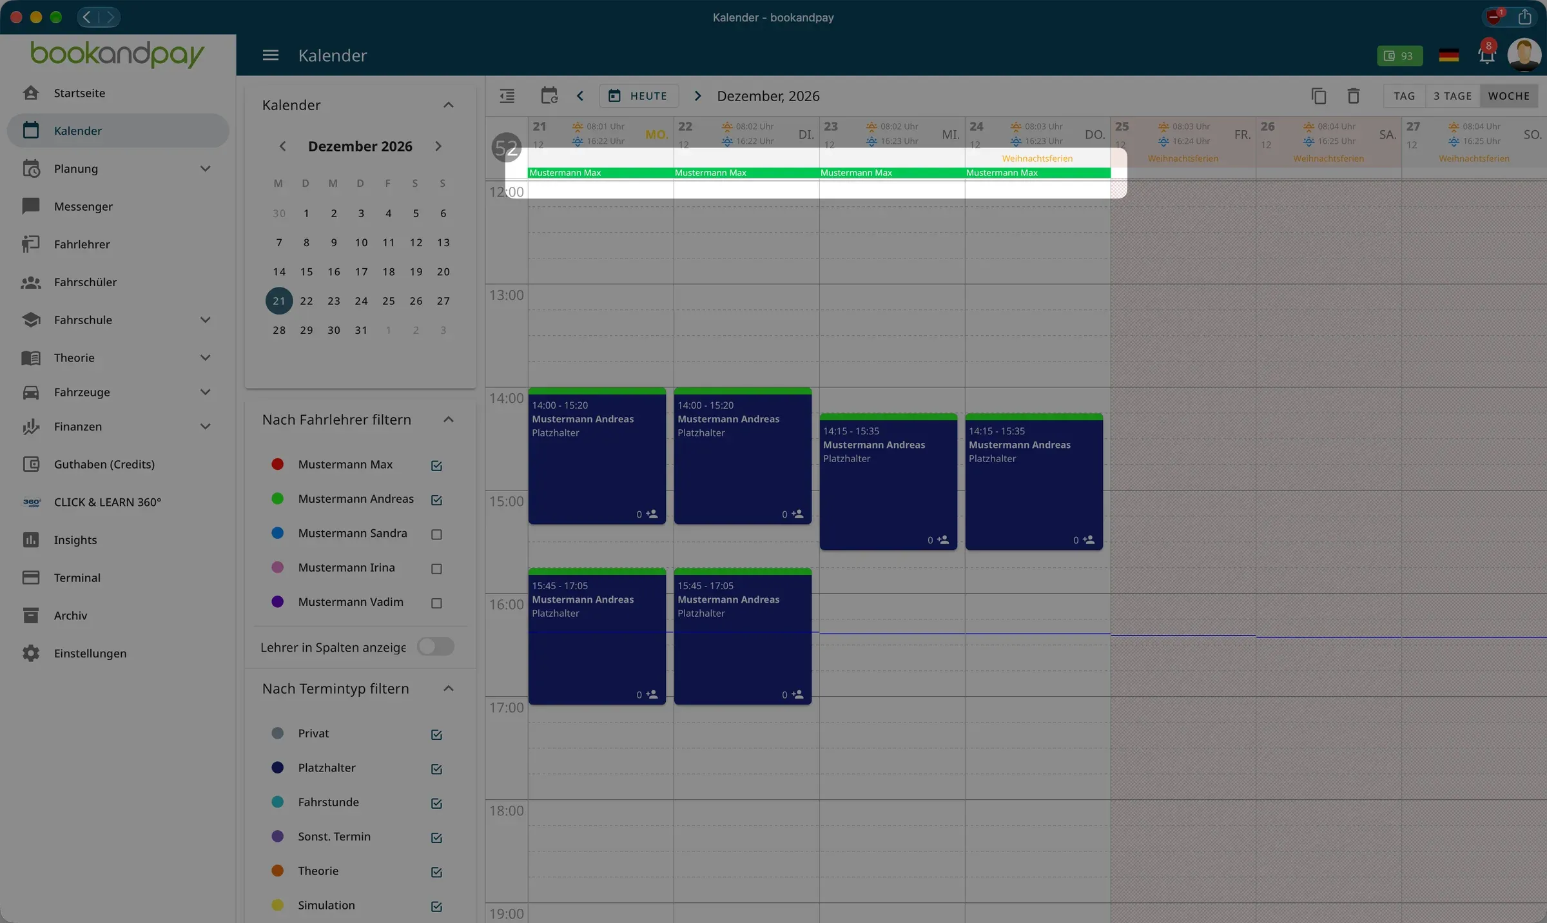Image resolution: width=1547 pixels, height=923 pixels.
Task: Go to previous week with left arrow
Action: 580,96
